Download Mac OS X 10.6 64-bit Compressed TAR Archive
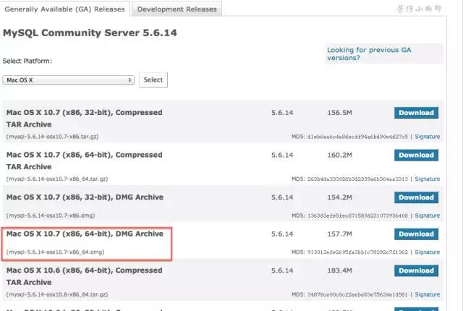 point(416,270)
